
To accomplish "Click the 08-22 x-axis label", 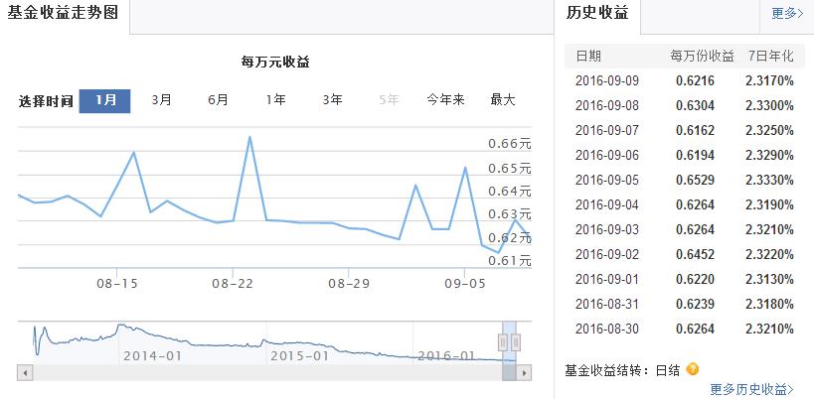I will point(233,284).
